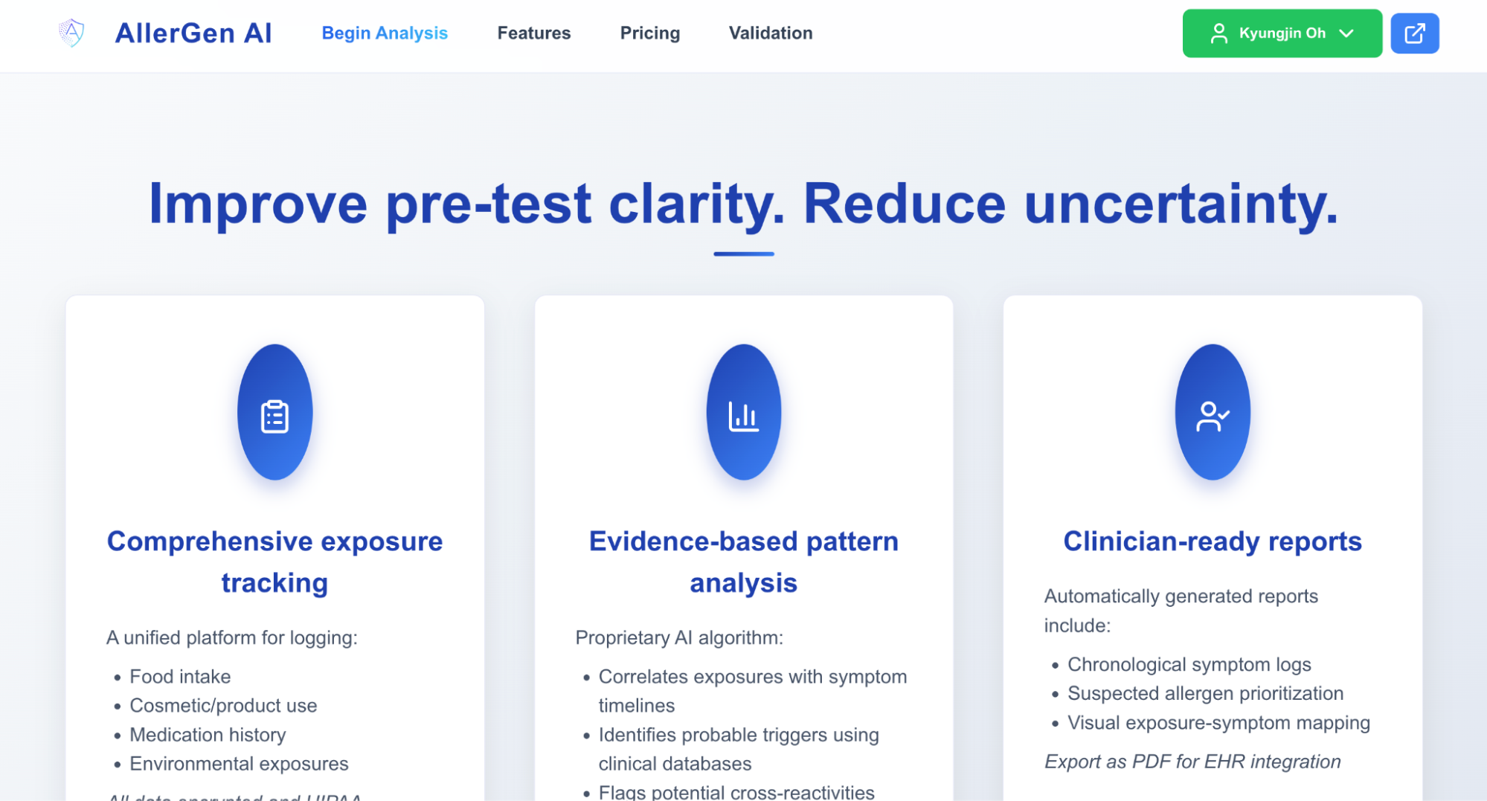Viewport: 1487px width, 801px height.
Task: Go to Begin Analysis in navigation
Action: pos(385,33)
